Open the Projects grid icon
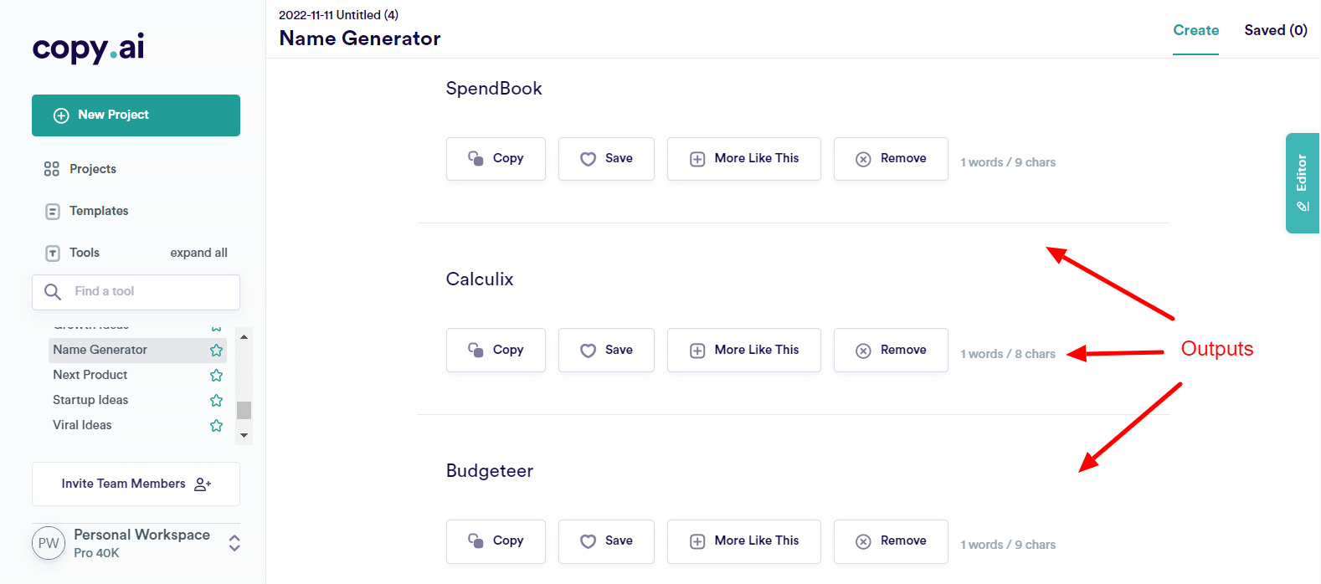1321x584 pixels. point(52,169)
